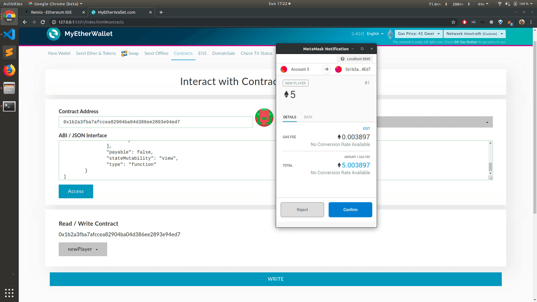Image resolution: width=537 pixels, height=302 pixels.
Task: Open the Network inout:eth dropdown
Action: pos(474,34)
